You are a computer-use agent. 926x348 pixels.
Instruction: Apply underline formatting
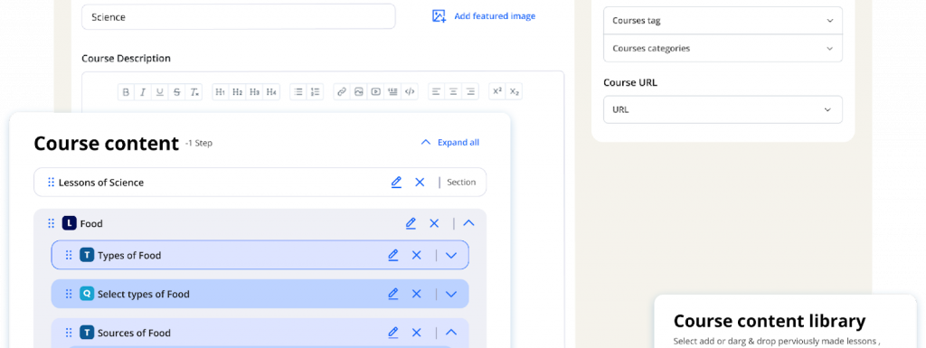(159, 92)
